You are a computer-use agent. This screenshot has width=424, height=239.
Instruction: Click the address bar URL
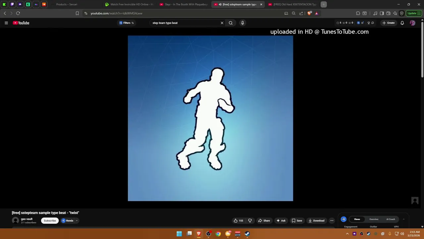[x=116, y=13]
